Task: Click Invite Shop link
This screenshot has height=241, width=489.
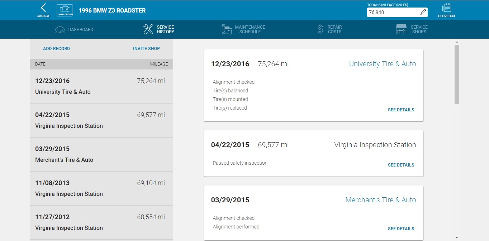Action: click(146, 49)
